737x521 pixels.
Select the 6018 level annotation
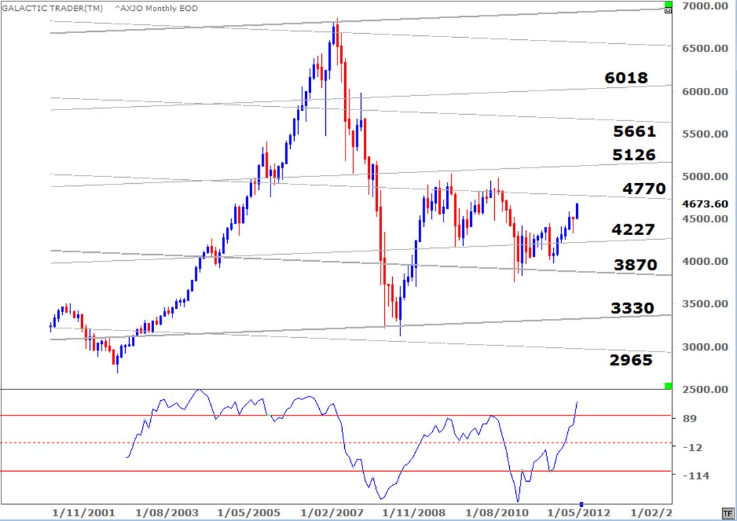click(626, 78)
